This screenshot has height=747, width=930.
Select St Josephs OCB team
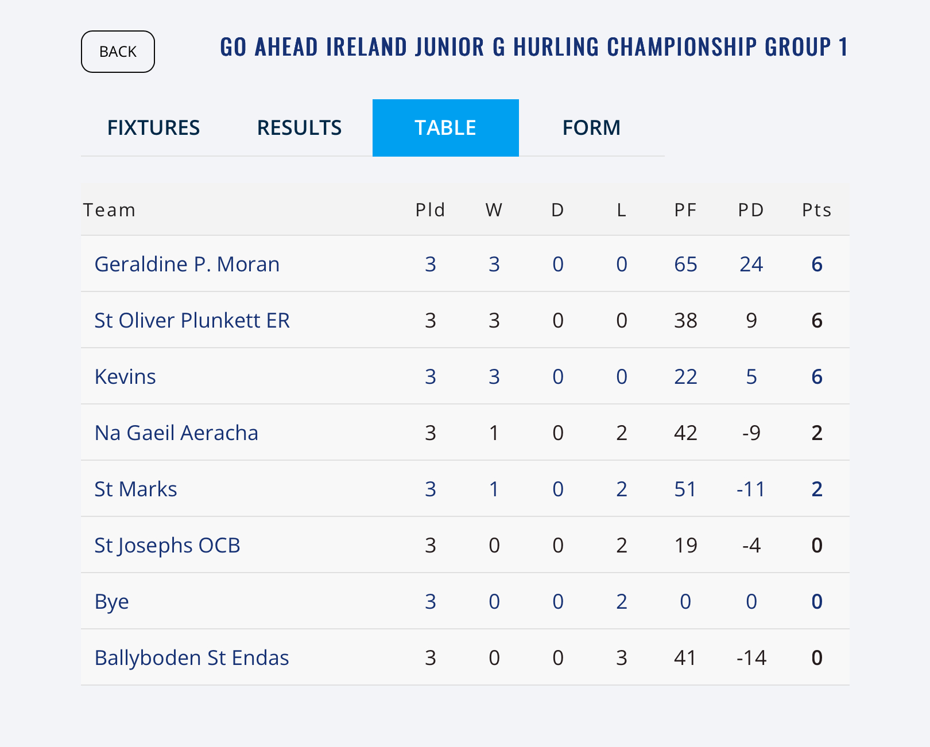point(167,545)
